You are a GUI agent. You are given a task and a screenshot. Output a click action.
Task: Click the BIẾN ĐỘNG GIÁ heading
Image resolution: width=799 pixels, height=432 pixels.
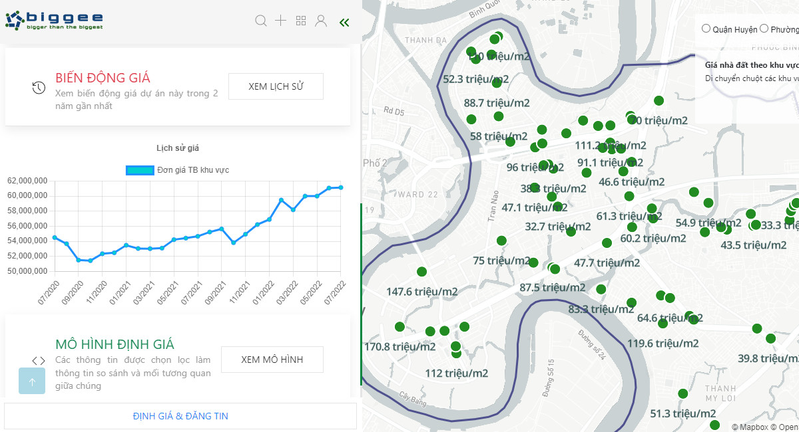[103, 78]
